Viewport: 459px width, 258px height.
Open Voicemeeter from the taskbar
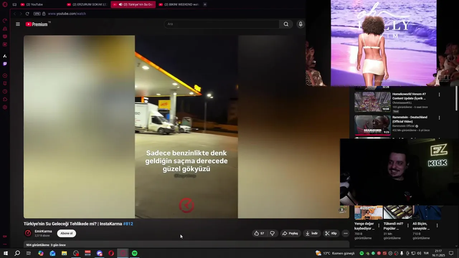88,253
